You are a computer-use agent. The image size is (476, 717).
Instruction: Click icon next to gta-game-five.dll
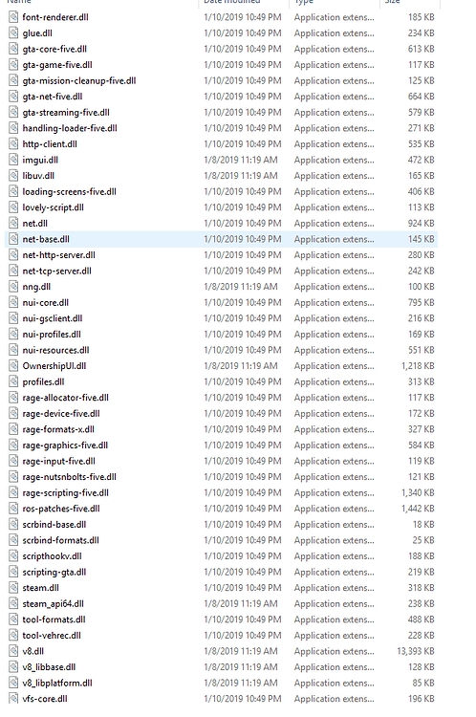[13, 65]
